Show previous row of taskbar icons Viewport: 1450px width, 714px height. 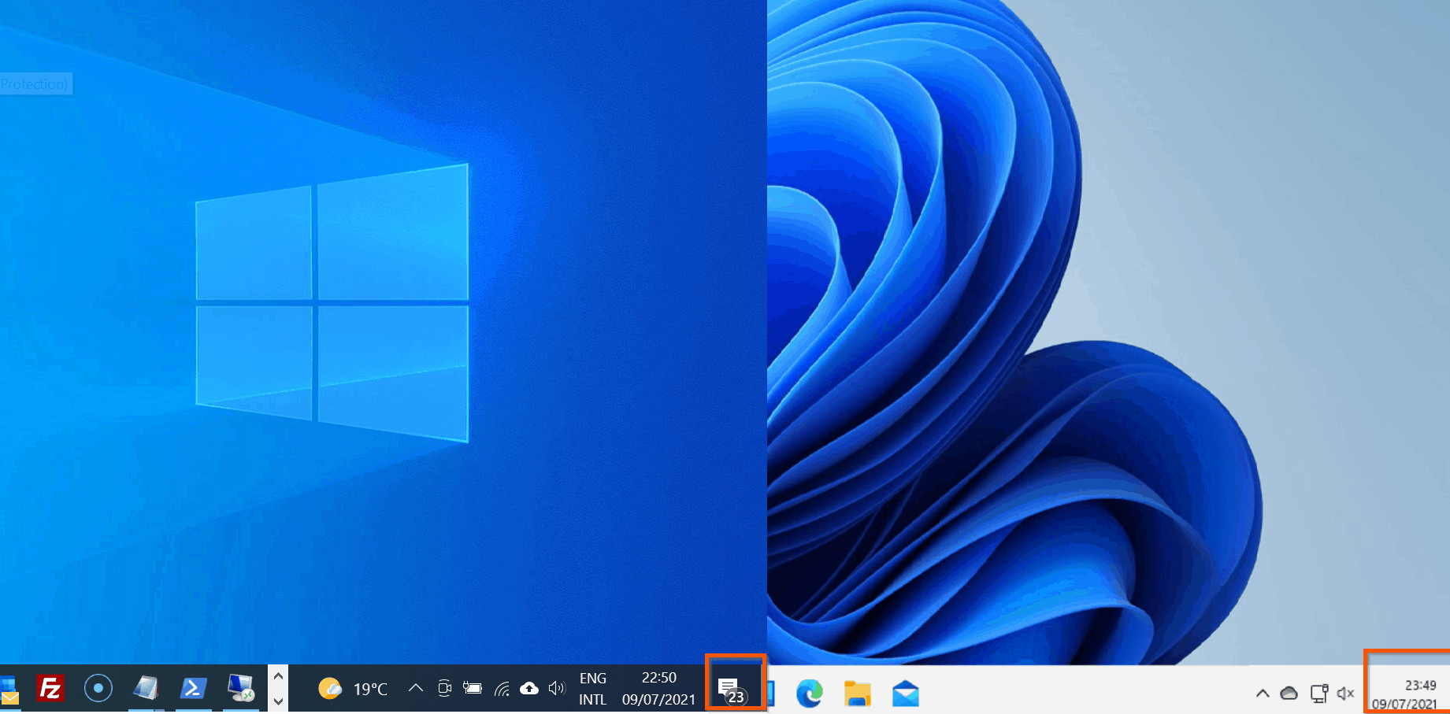coord(278,676)
